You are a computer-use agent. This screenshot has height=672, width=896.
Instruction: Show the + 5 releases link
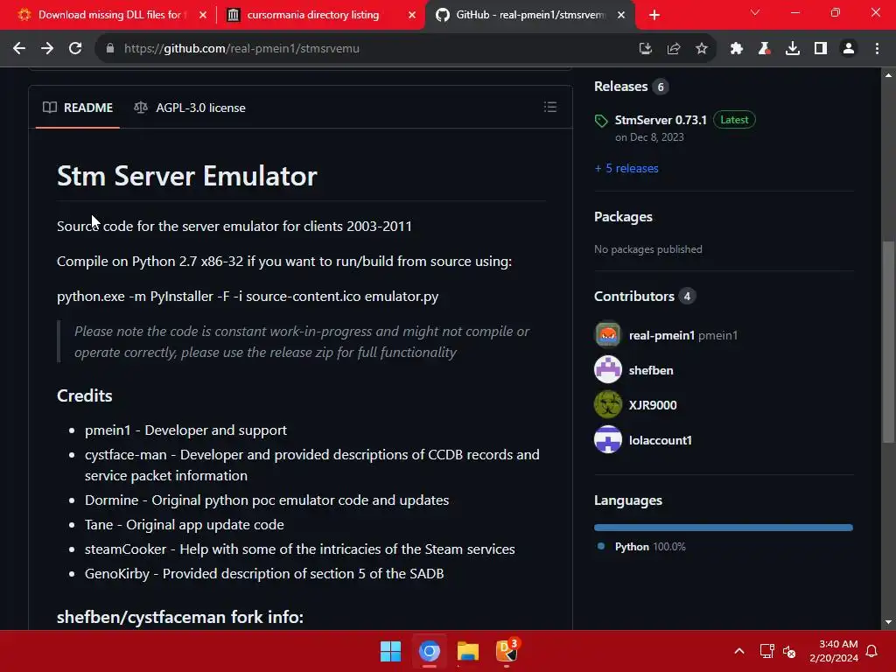tap(626, 168)
